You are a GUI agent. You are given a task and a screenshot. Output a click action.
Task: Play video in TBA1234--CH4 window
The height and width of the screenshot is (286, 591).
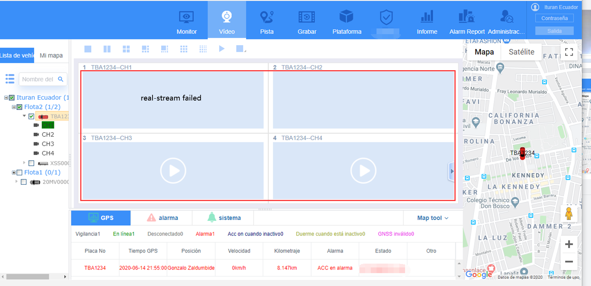click(364, 171)
